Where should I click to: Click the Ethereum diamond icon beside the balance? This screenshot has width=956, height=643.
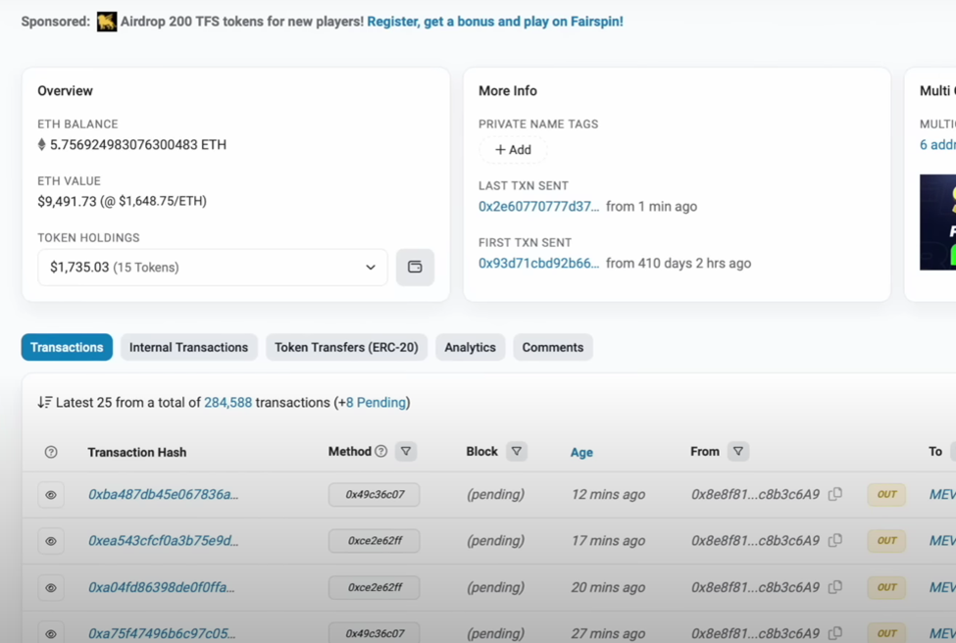41,144
